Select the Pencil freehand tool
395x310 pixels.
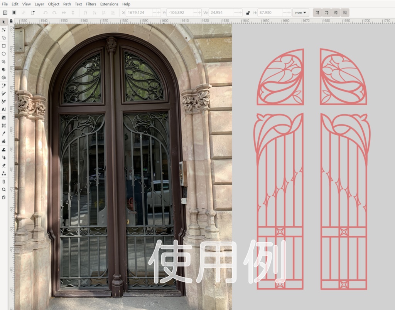pyautogui.click(x=3, y=94)
